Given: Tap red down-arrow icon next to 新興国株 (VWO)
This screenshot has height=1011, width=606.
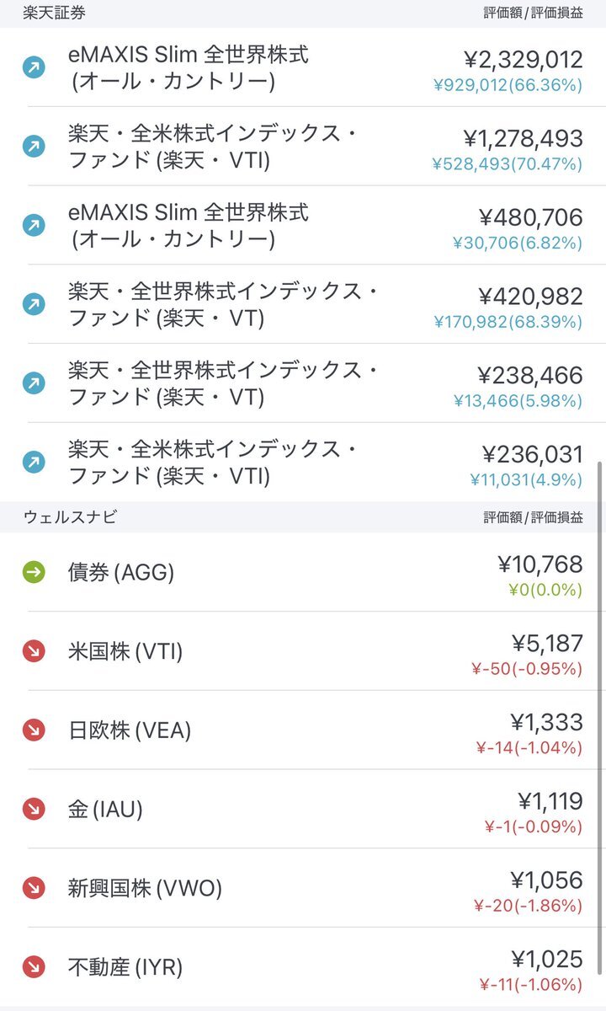Looking at the screenshot, I should click(x=34, y=887).
